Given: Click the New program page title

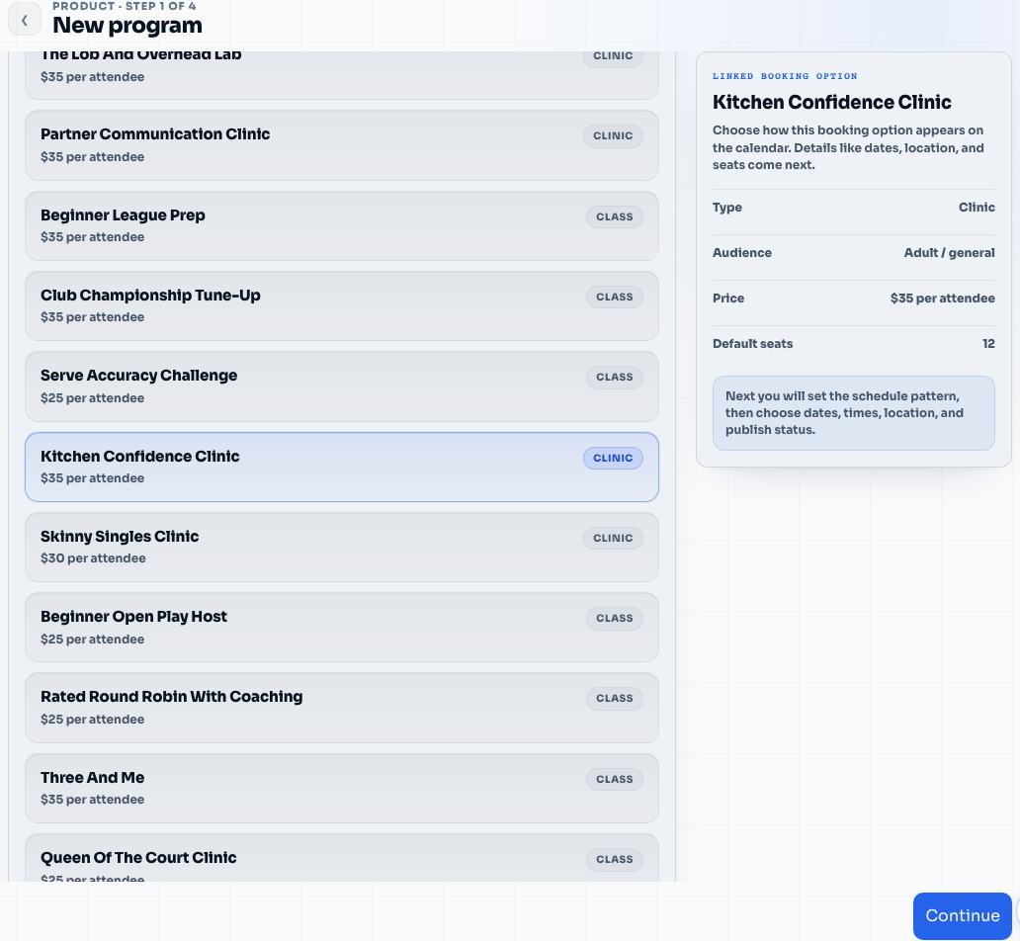Looking at the screenshot, I should point(127,26).
